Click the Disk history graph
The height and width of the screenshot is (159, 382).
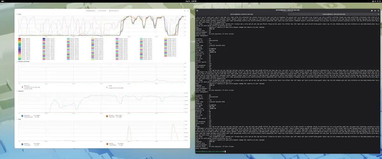tap(100, 131)
